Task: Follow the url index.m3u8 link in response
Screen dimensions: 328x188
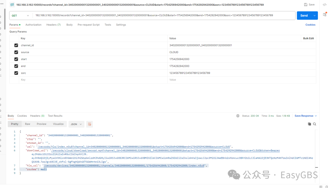Action: pyautogui.click(x=134, y=147)
